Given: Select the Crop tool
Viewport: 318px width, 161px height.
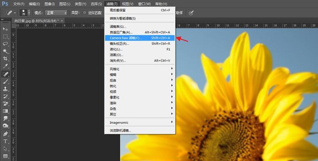Looking at the screenshot, I should [5, 59].
